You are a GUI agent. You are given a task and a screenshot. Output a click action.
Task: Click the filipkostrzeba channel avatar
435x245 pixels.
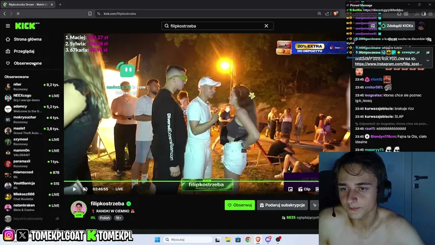79,209
